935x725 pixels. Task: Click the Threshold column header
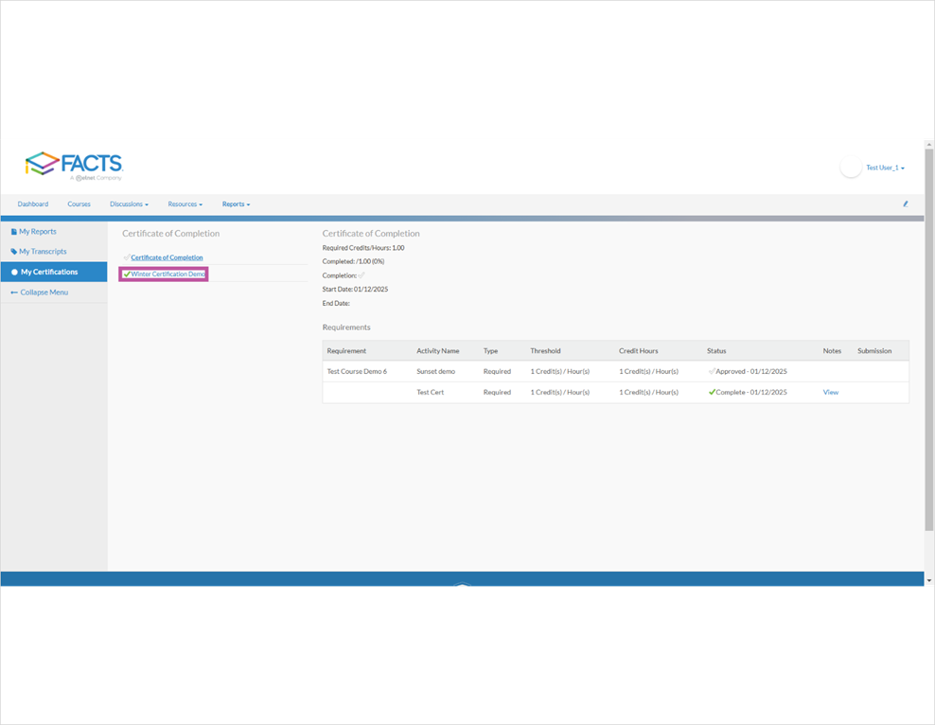545,351
